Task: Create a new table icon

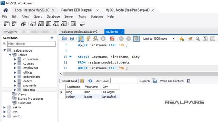Action: pos(41,24)
